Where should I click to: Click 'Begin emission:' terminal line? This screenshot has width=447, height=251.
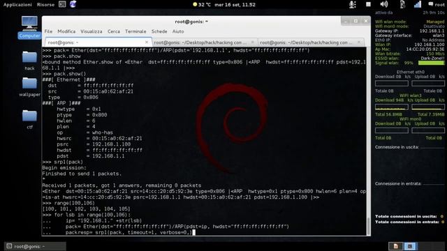pos(64,168)
